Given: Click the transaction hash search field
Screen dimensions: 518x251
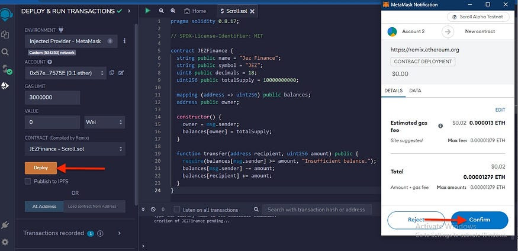Looking at the screenshot, I should tap(317, 210).
